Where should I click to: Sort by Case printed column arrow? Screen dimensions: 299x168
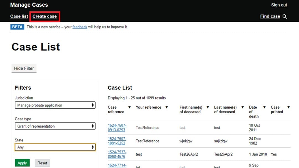point(288,107)
